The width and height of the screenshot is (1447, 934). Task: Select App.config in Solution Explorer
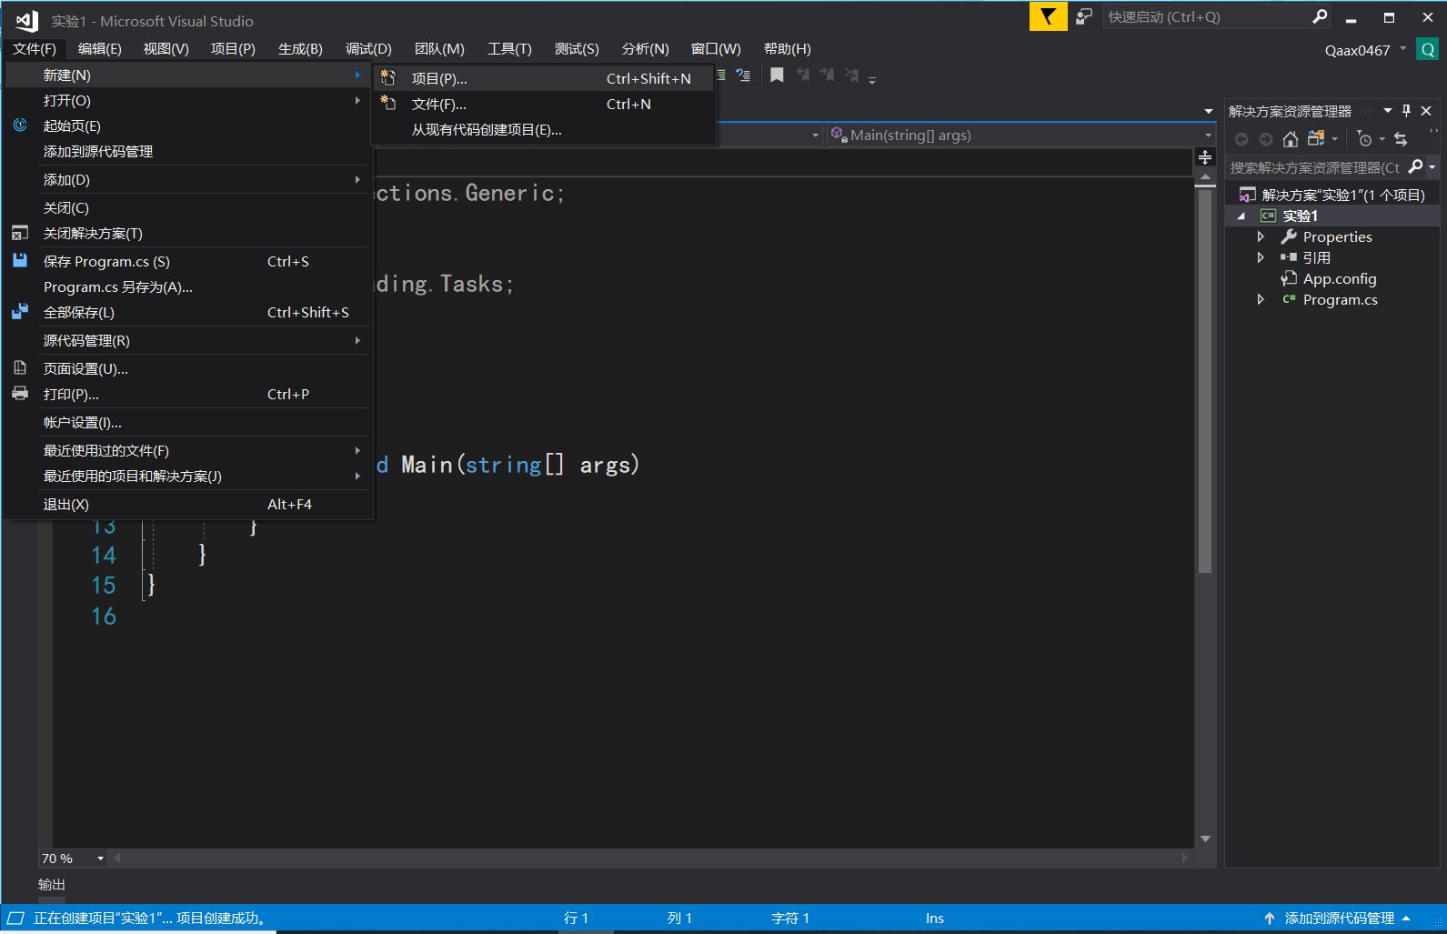tap(1339, 278)
